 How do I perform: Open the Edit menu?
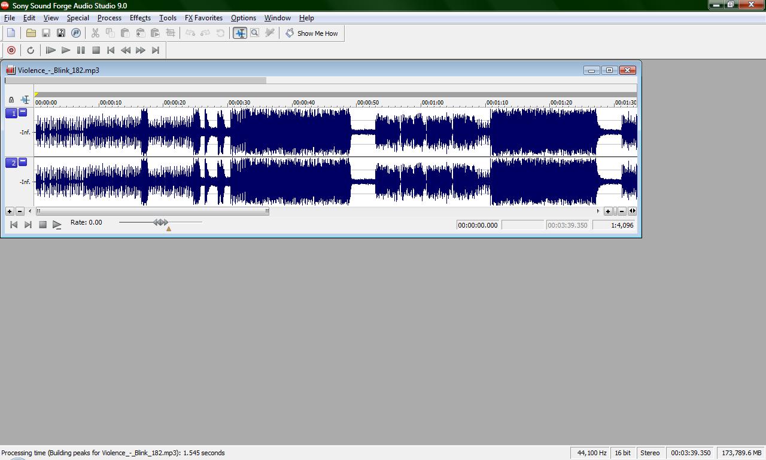click(x=29, y=18)
